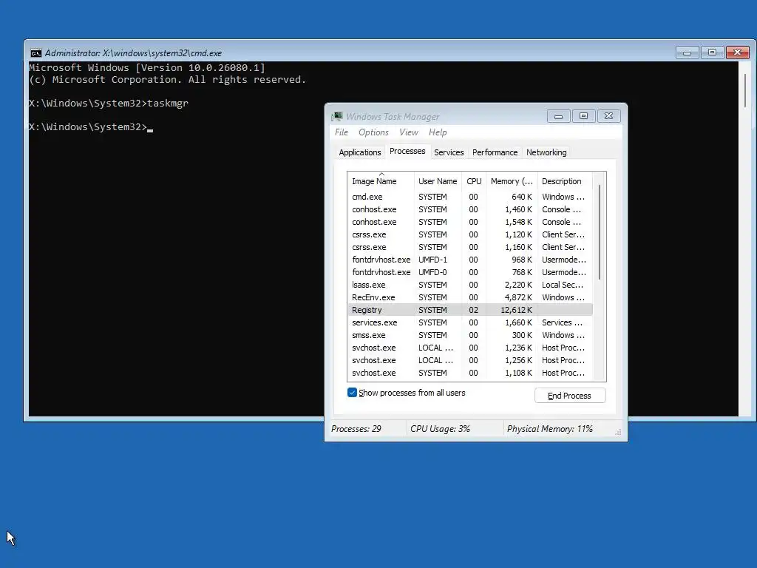This screenshot has width=757, height=568.
Task: Close the Administrator cmd.exe window
Action: [x=738, y=53]
